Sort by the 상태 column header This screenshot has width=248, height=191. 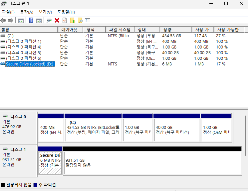(147, 30)
